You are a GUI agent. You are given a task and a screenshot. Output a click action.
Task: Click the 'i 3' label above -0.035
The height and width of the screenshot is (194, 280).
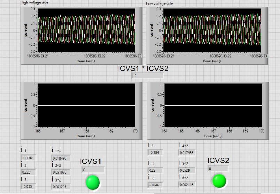coord(24,179)
